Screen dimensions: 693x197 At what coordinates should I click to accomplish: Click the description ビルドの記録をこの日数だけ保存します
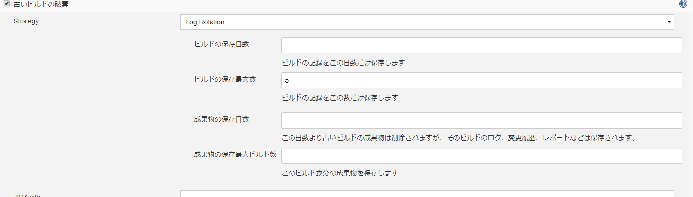coord(343,63)
